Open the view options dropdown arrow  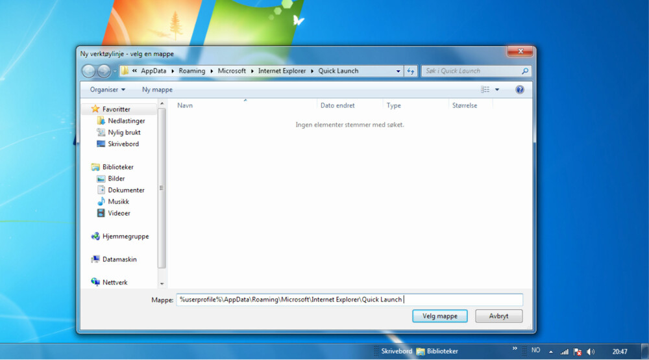tap(497, 90)
